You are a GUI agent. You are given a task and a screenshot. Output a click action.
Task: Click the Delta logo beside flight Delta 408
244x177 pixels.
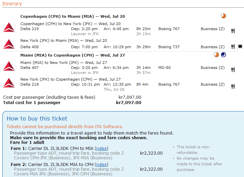(x=9, y=43)
